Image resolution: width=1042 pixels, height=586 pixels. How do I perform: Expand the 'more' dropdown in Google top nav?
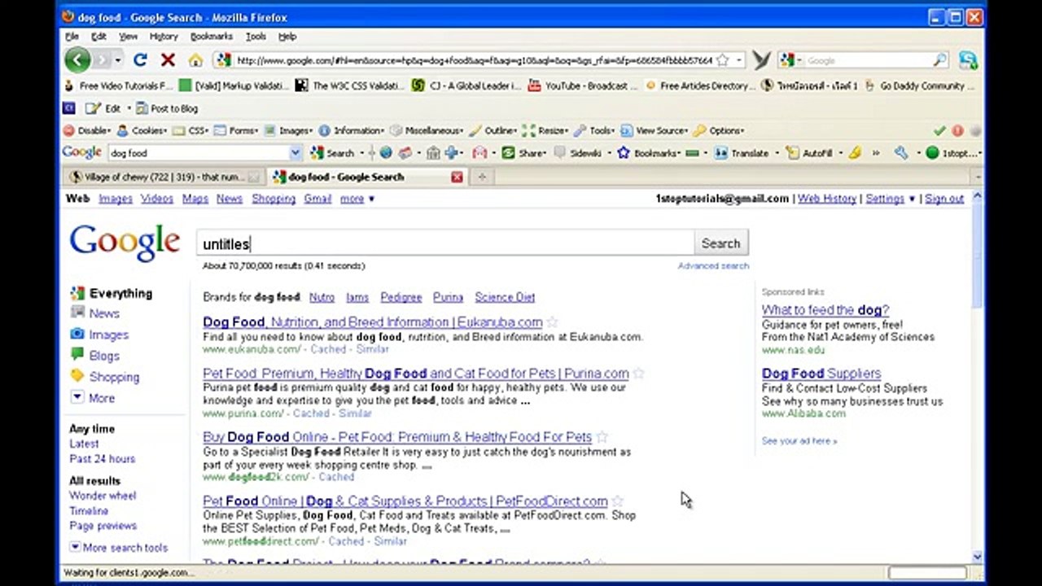click(x=357, y=199)
